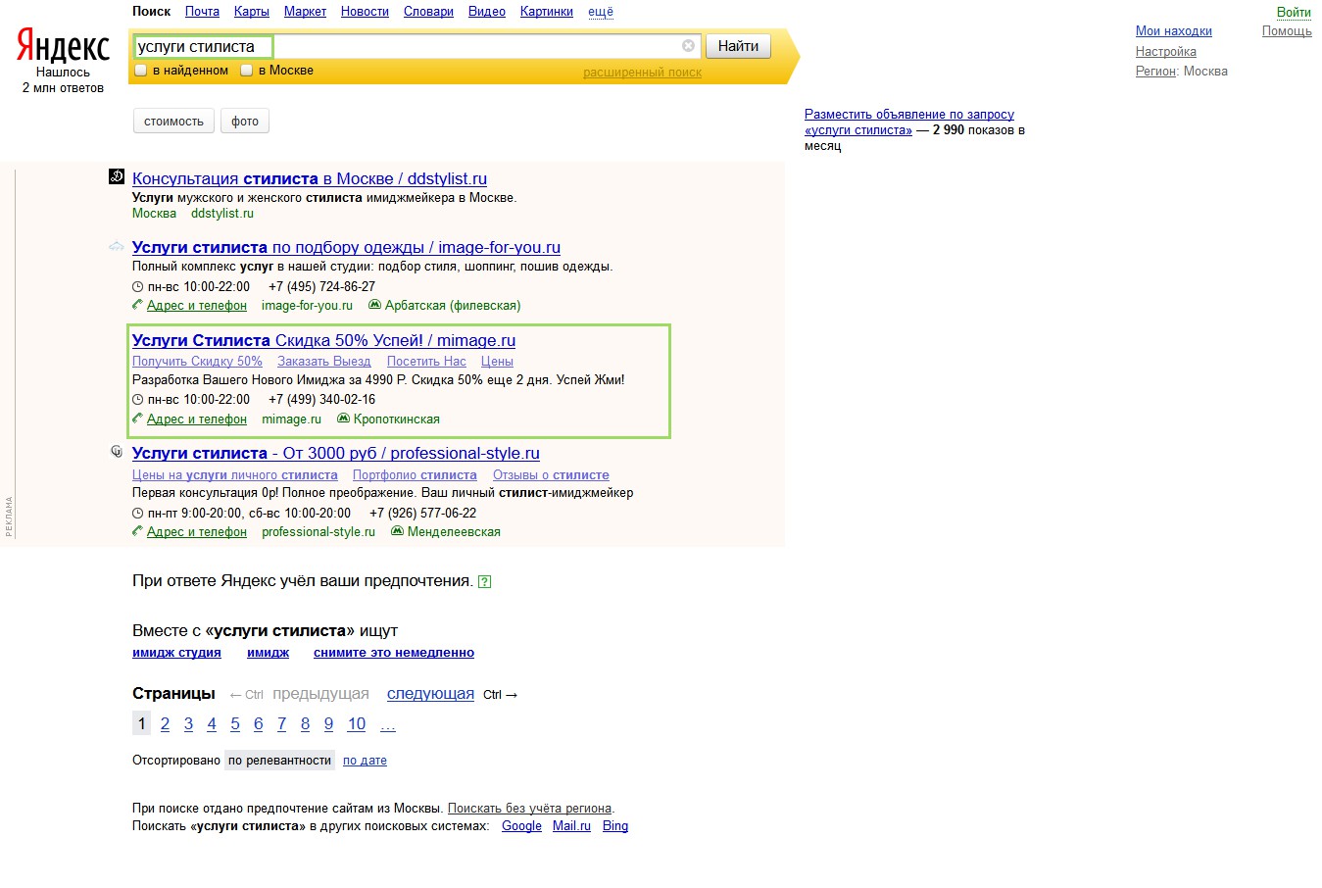This screenshot has height=888, width=1322.
Task: Click the metro icon beside Менделеевская
Action: tap(397, 531)
